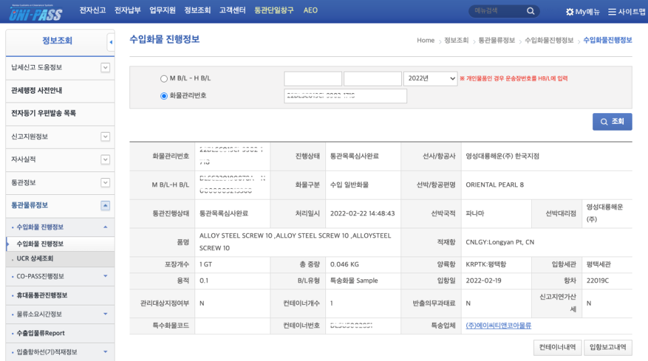The height and width of the screenshot is (361, 648).
Task: Click the search magnifier icon in menu search
Action: pyautogui.click(x=531, y=11)
